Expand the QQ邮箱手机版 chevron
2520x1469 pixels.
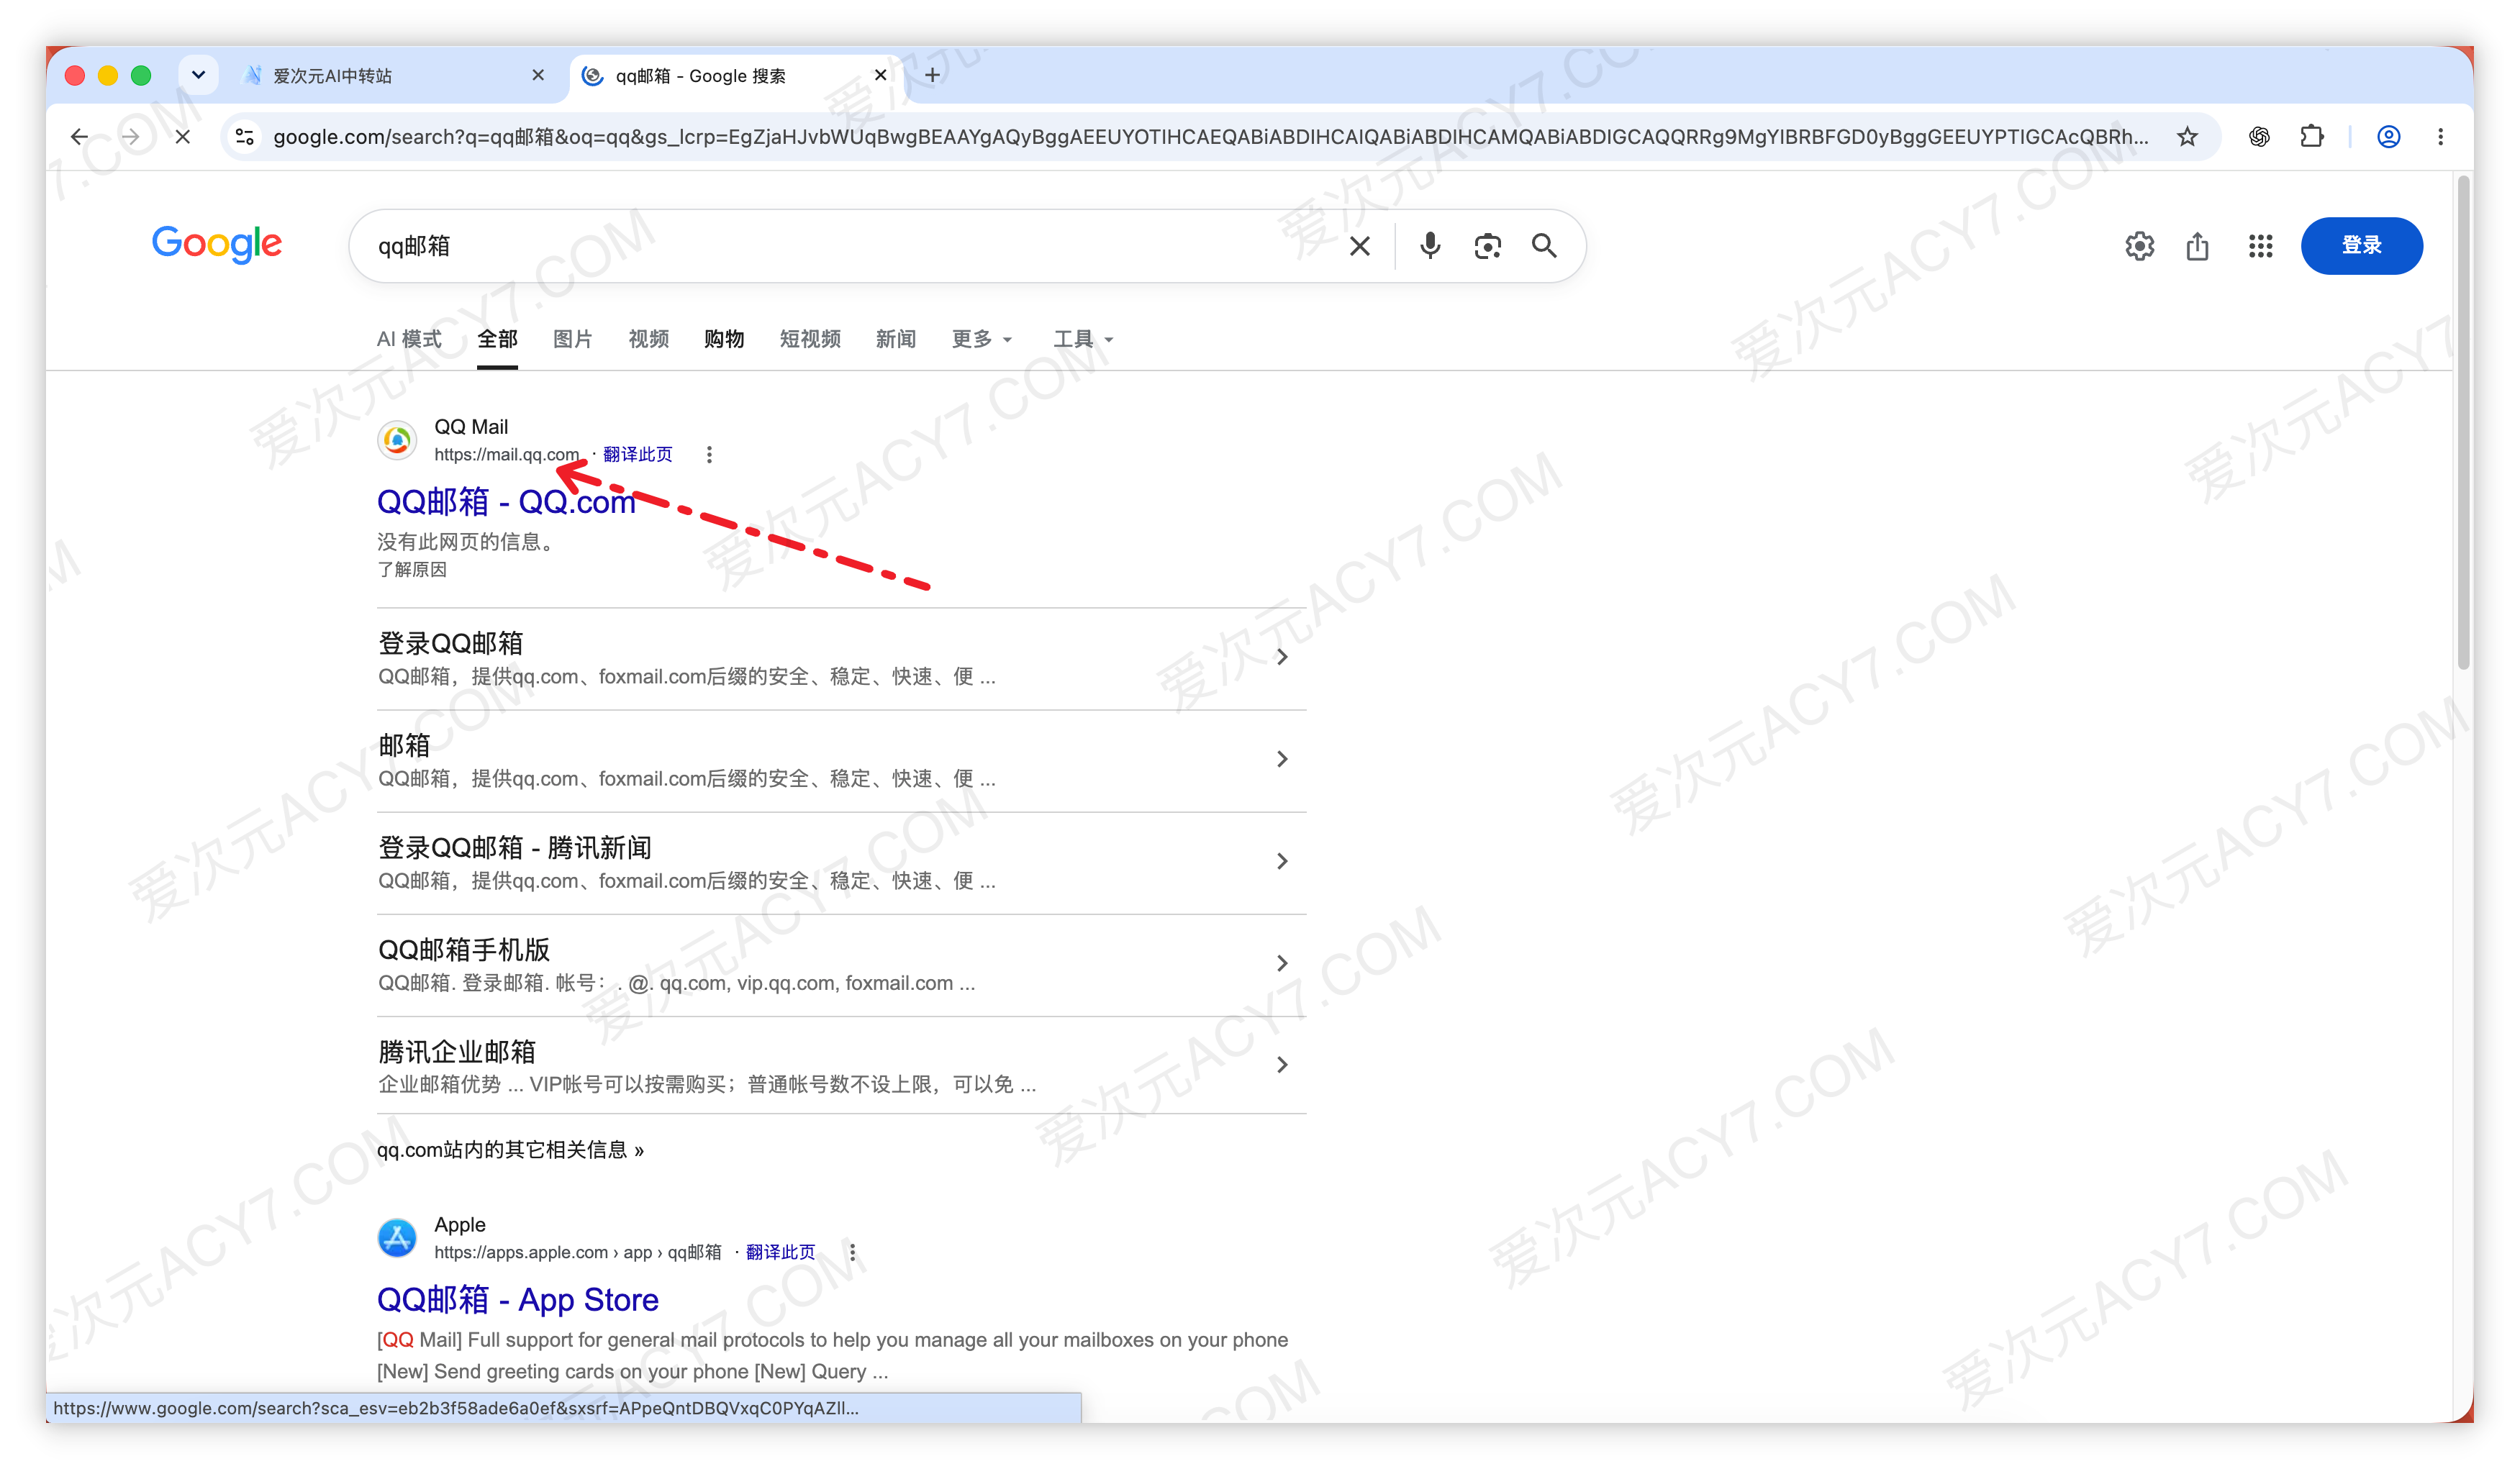tap(1281, 963)
